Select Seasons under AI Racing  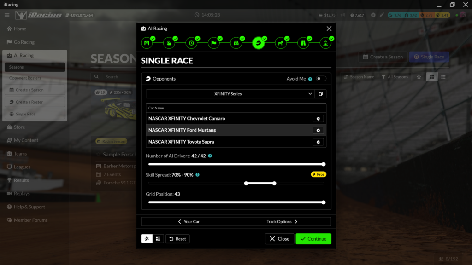35,67
